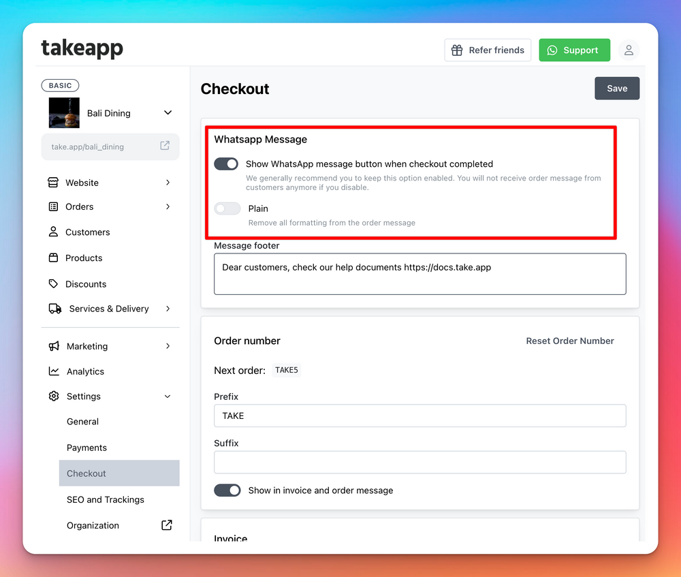Open store link external icon

165,146
